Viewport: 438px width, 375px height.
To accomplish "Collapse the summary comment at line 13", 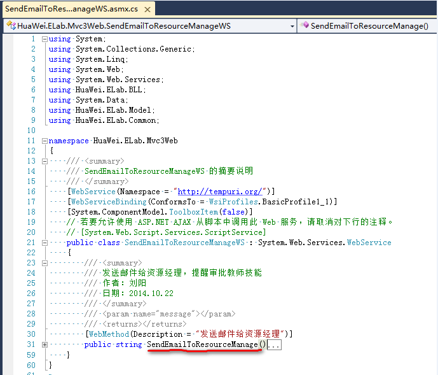I will coord(44,161).
